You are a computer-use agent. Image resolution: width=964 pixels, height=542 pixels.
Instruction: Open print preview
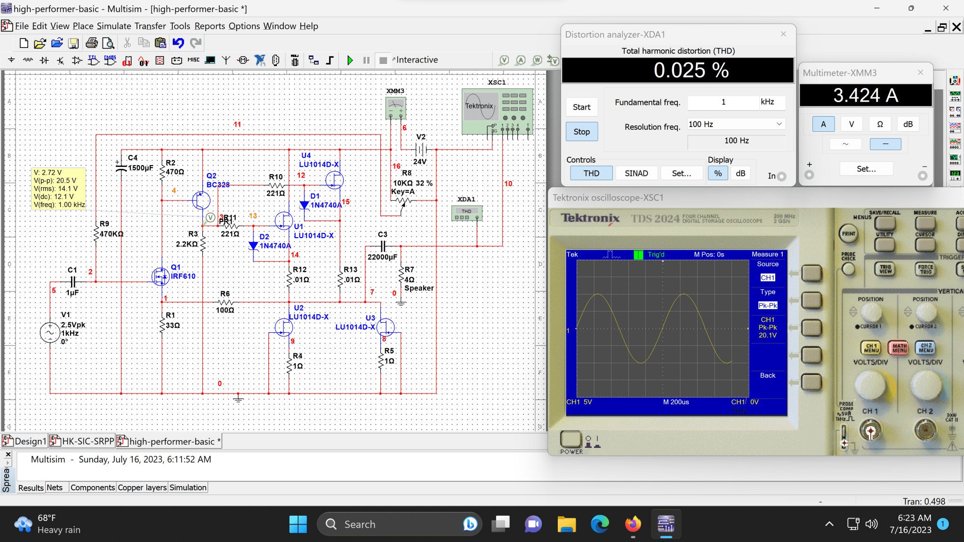tap(108, 43)
